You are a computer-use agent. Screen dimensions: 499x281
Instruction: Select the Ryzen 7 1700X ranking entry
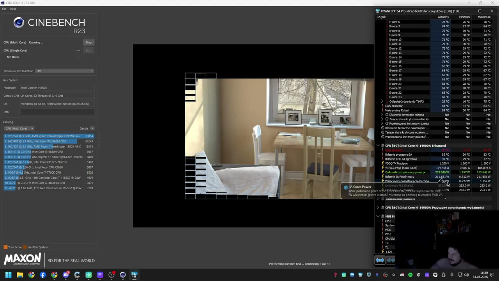click(49, 157)
